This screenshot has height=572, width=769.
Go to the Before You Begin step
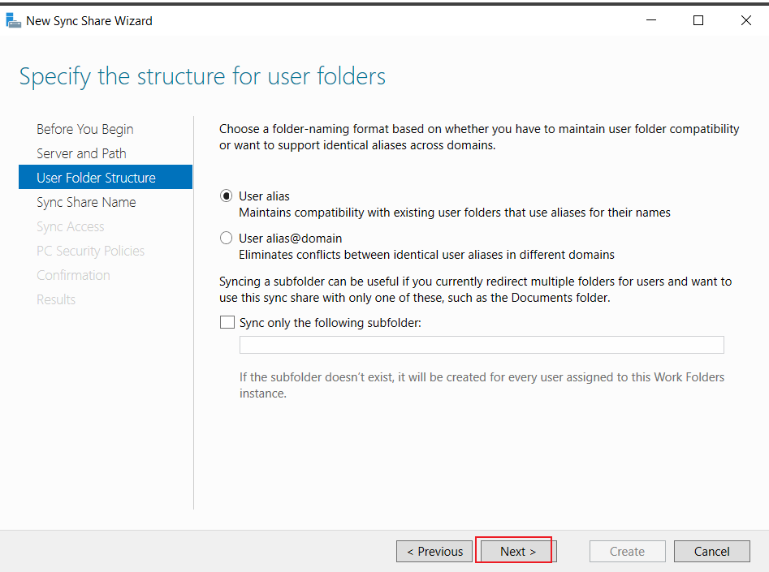pos(84,129)
